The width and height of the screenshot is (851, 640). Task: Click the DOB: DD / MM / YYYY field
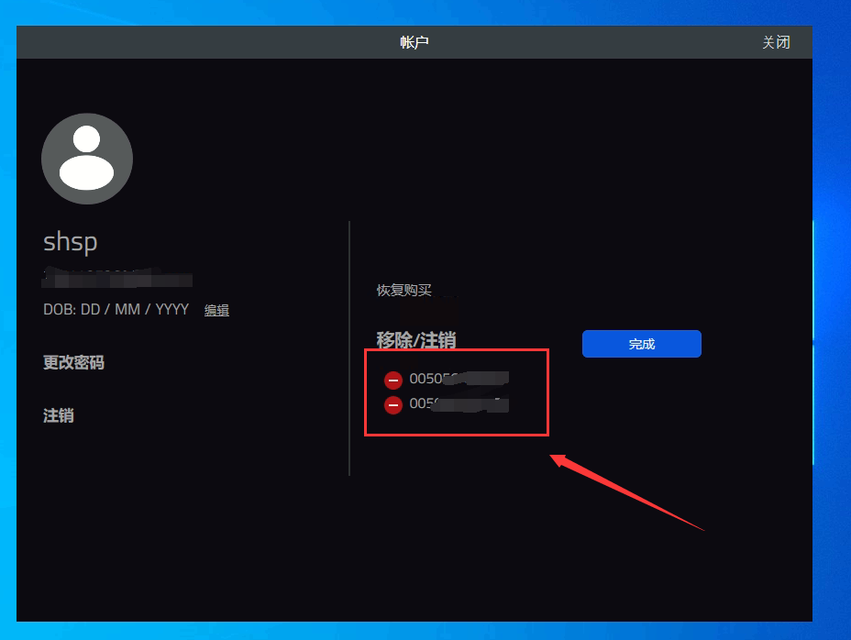[x=116, y=310]
